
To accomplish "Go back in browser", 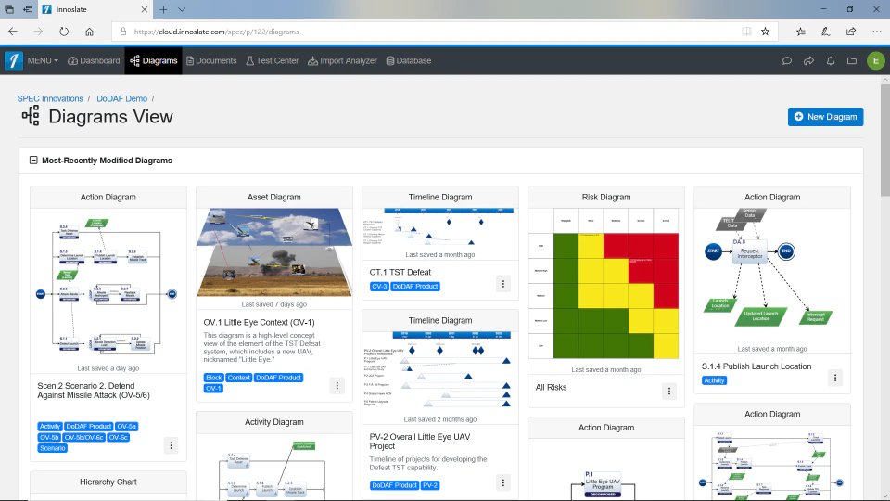I will [x=13, y=32].
